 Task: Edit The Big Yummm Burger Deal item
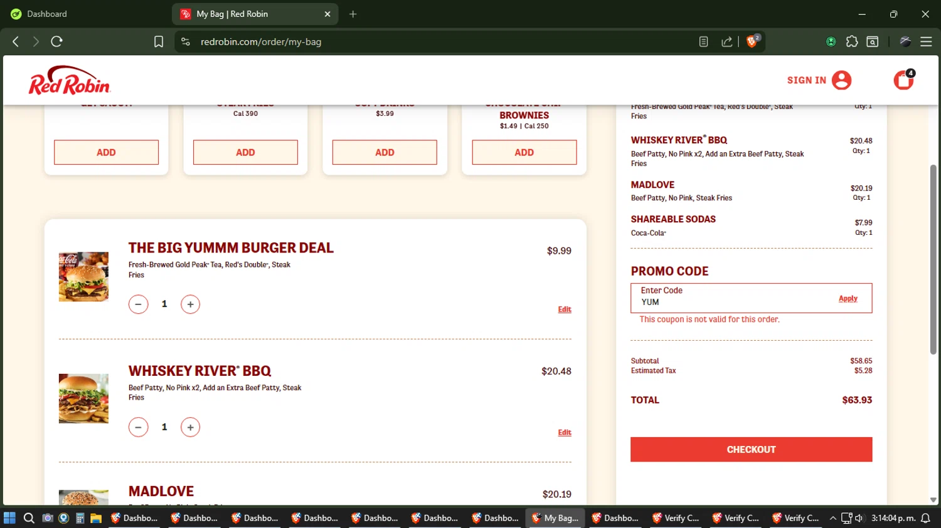[x=565, y=309]
